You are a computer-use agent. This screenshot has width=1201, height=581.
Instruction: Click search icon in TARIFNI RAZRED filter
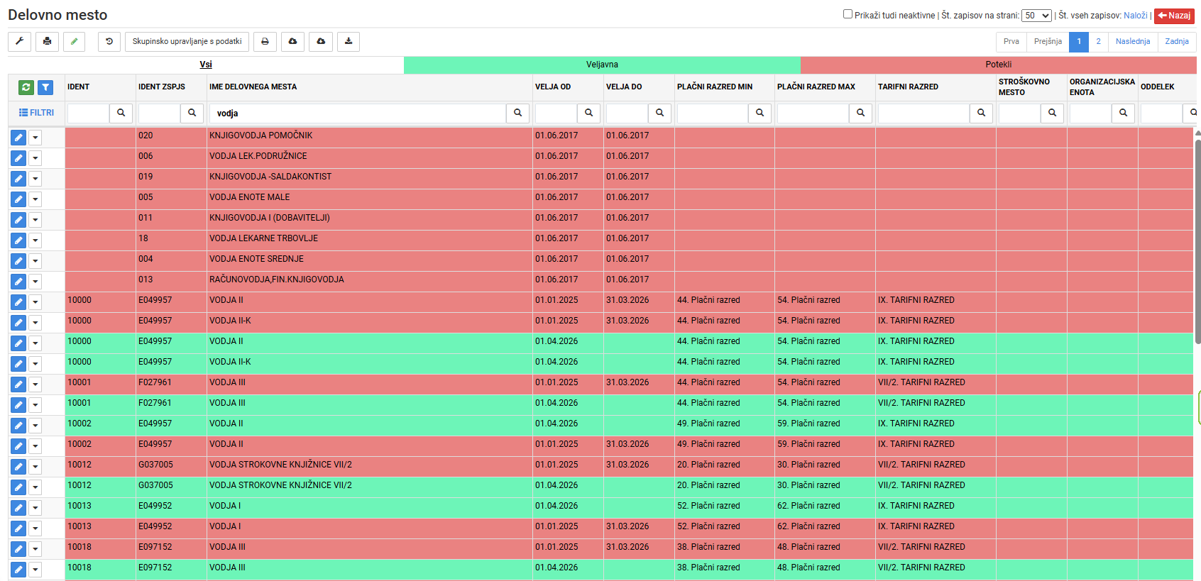click(x=981, y=113)
